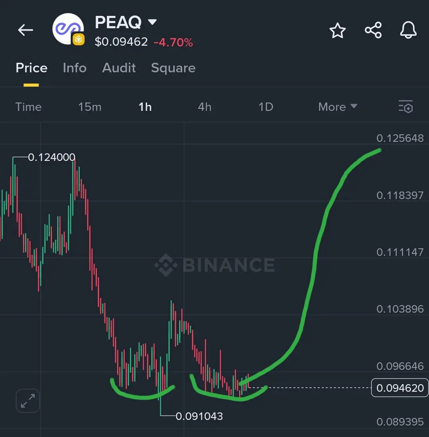429x437 pixels.
Task: Switch to the Info tab
Action: (75, 68)
